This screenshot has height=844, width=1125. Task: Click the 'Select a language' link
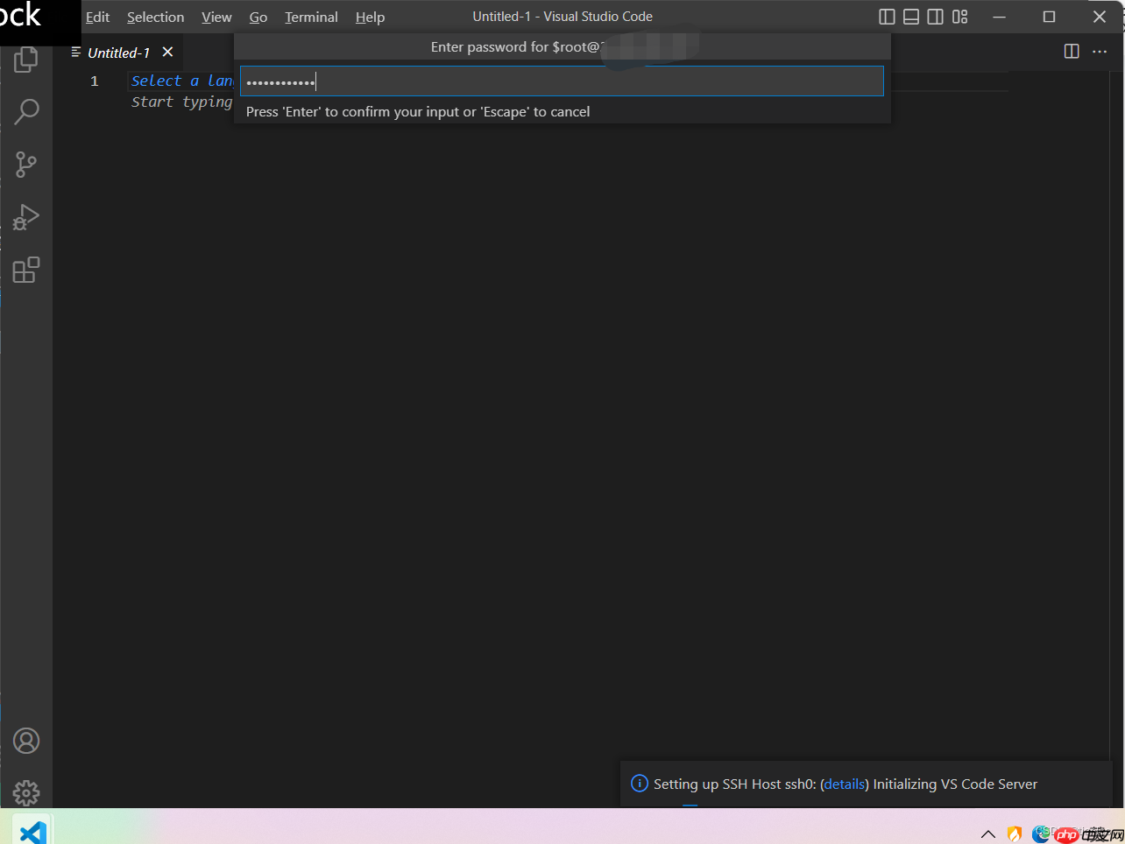tap(181, 81)
